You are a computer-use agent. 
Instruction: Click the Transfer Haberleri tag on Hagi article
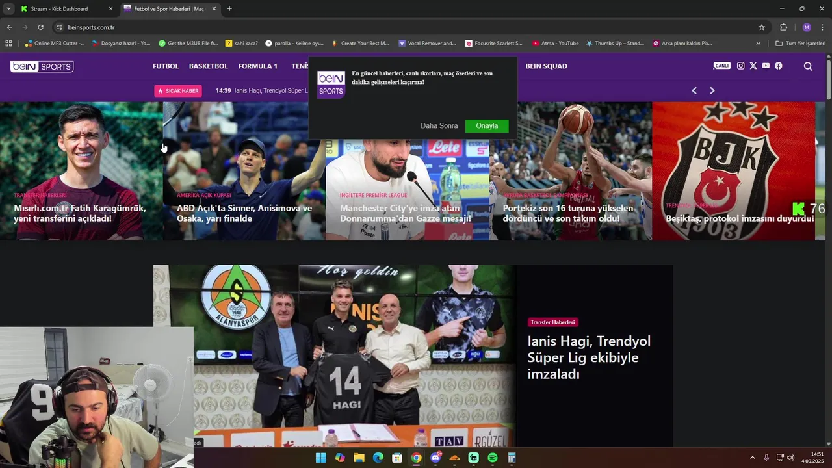(552, 322)
